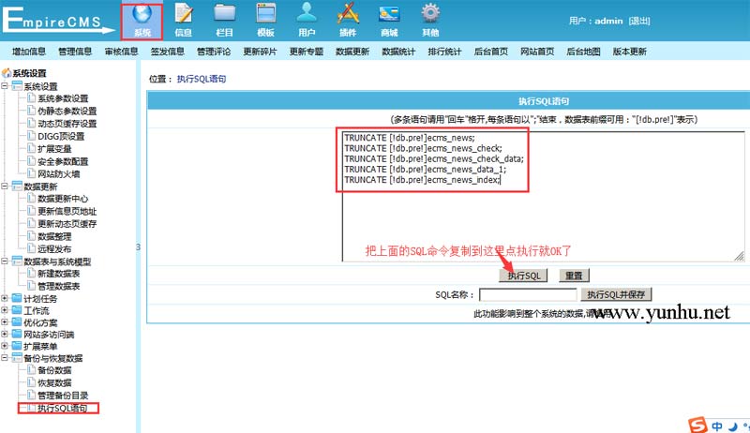Click the textarea resize grip corner
This screenshot has width=750, height=433.
point(740,256)
